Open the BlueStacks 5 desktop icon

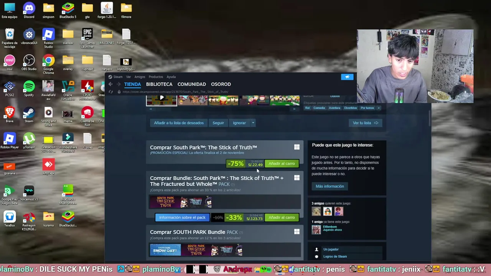point(68,10)
